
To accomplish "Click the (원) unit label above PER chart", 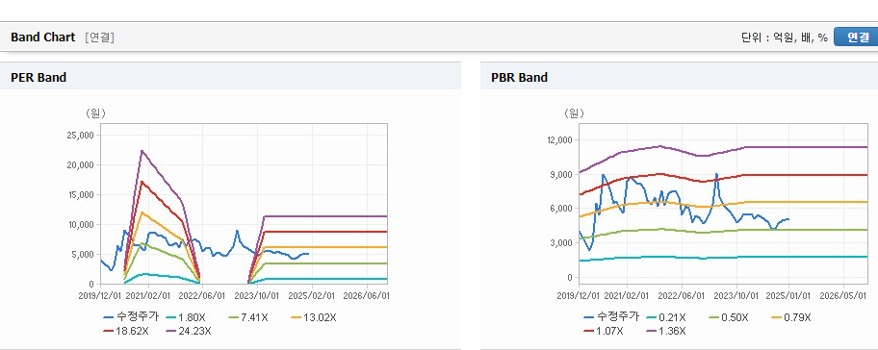I will (x=95, y=113).
